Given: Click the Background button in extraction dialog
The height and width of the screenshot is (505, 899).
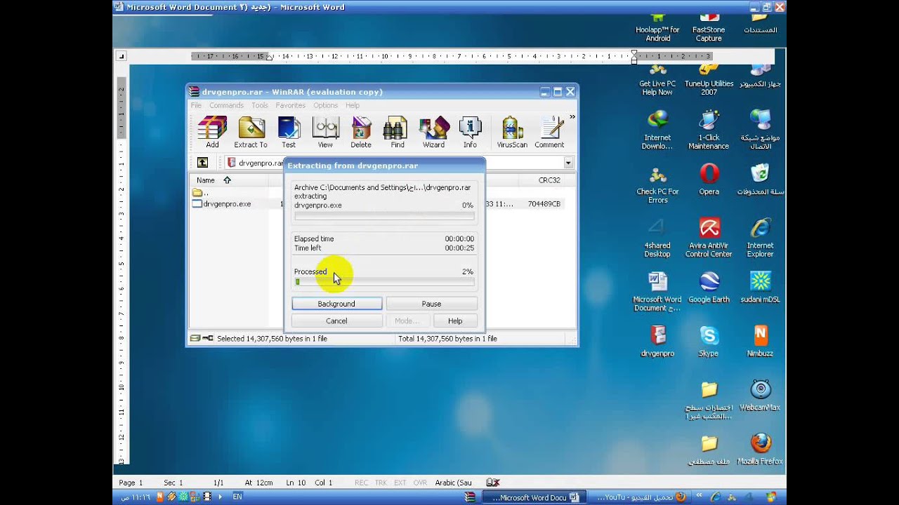Looking at the screenshot, I should point(336,304).
